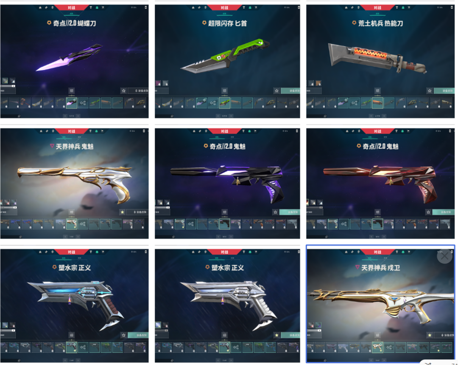Click shuffle icon in 天界神兵 戍卫 skin strip
The height and width of the screenshot is (365, 458).
pyautogui.click(x=389, y=347)
